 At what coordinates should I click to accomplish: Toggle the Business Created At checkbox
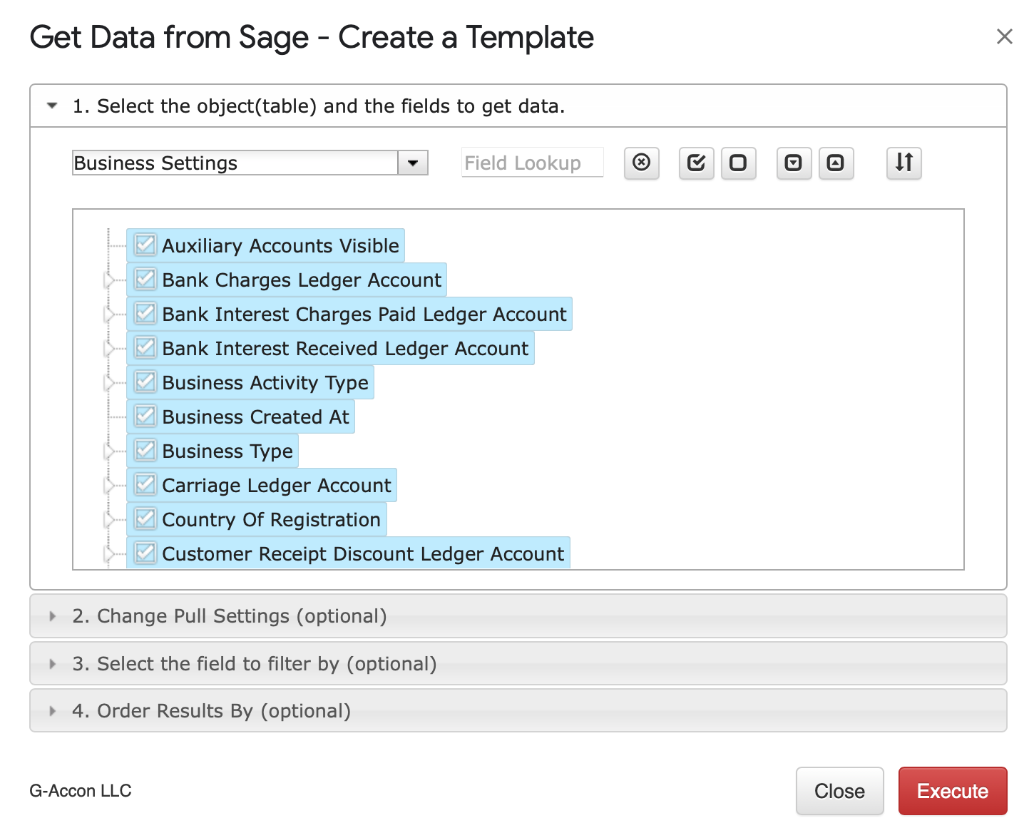[145, 416]
